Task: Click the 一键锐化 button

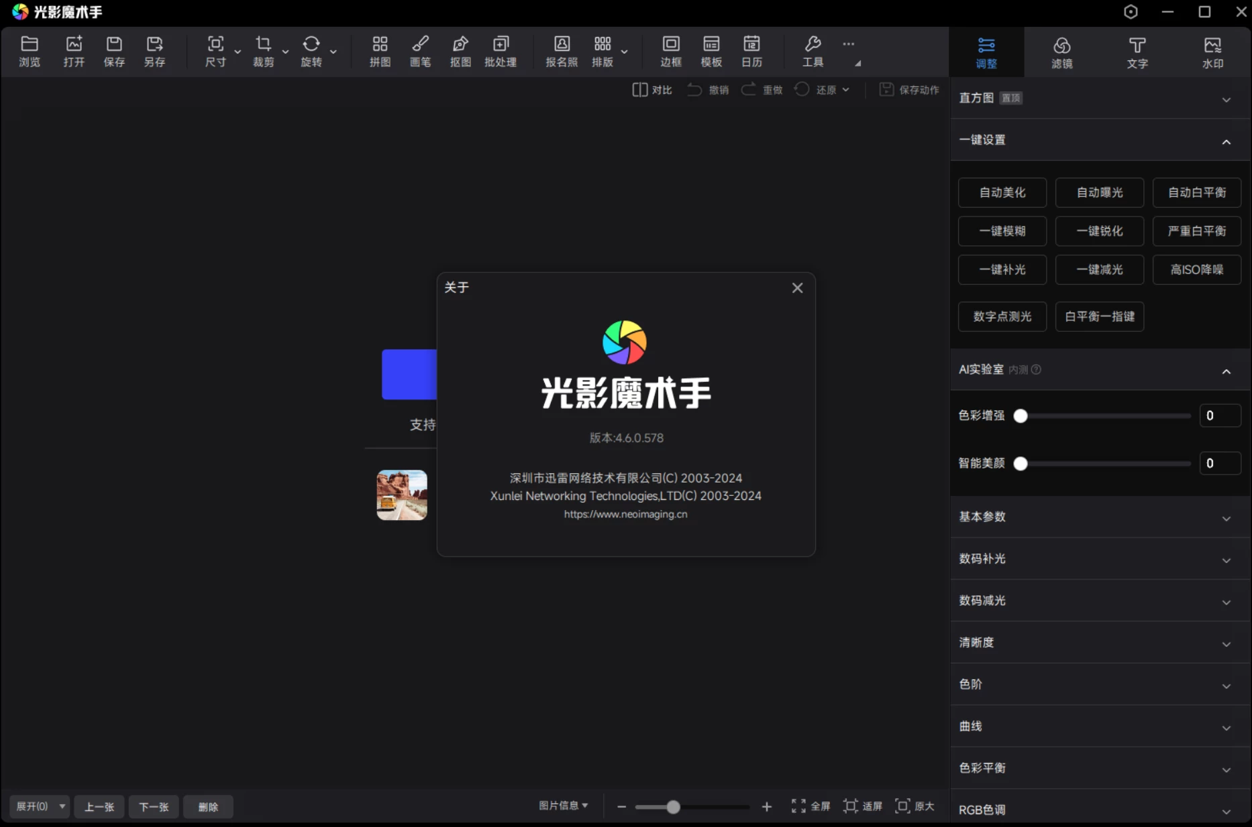Action: point(1100,231)
